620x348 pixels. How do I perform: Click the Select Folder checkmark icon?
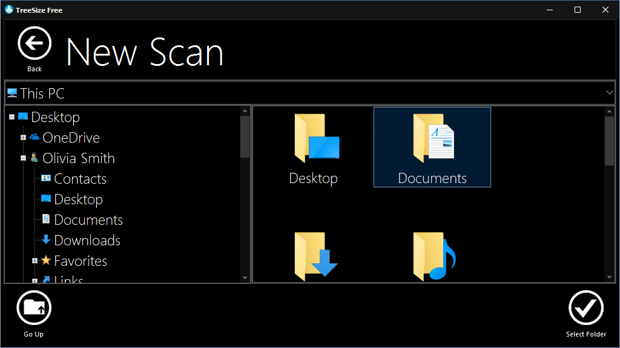[x=586, y=308]
